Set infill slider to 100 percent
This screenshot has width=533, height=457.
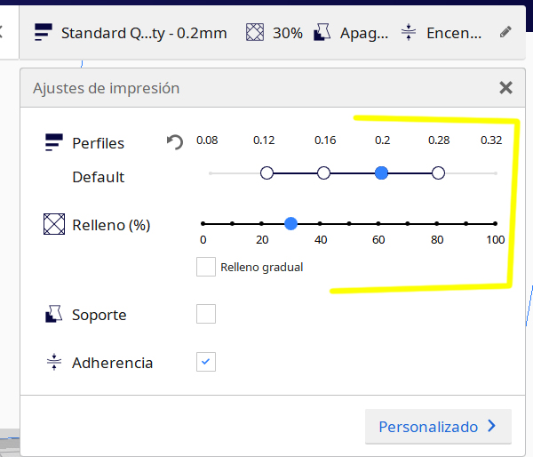(x=495, y=224)
